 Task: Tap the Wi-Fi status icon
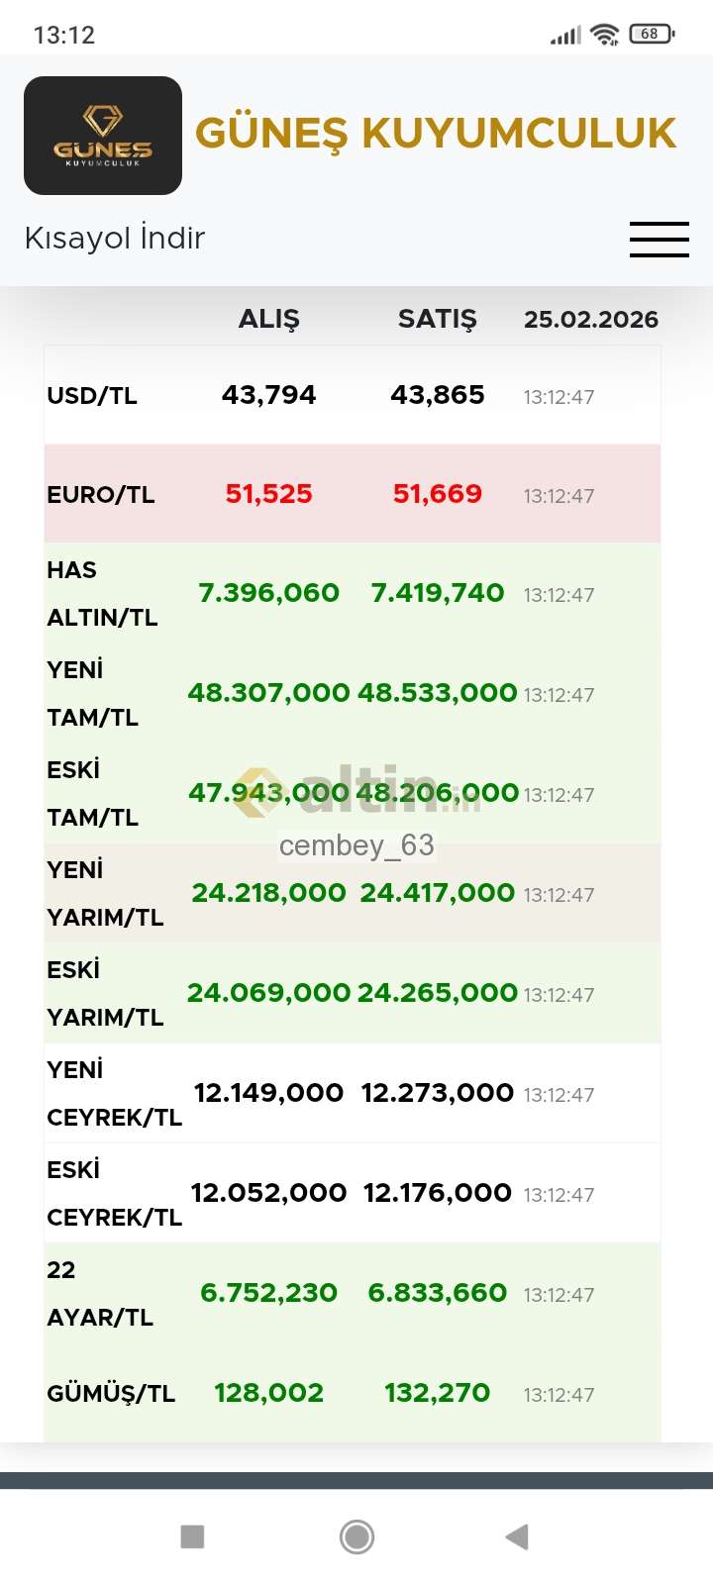[x=604, y=35]
